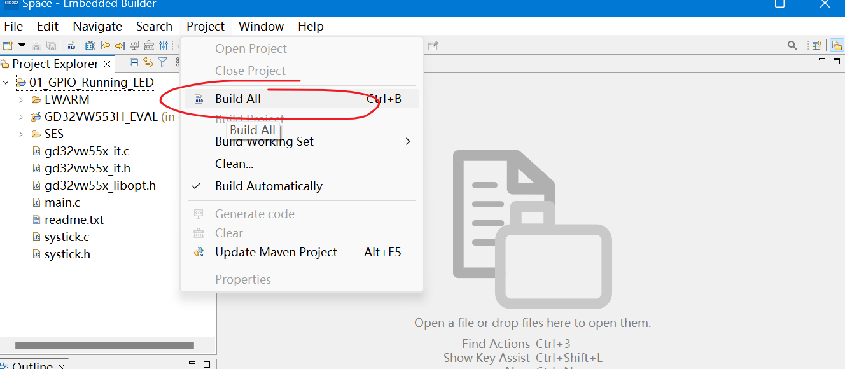Screen dimensions: 845x369
Task: Choose Clean... in the Project menu
Action: (x=234, y=164)
